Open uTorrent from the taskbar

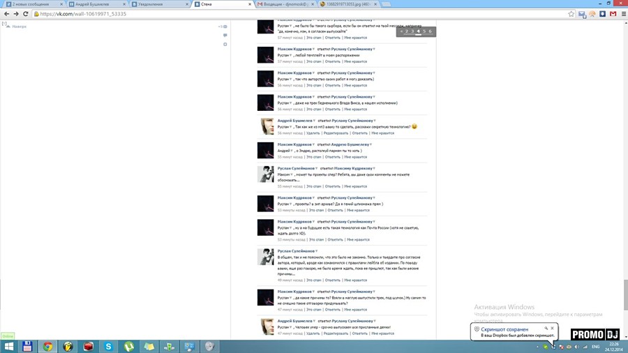tap(129, 346)
